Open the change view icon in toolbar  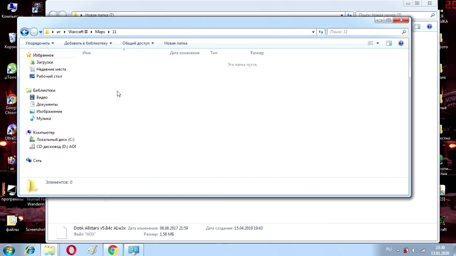point(370,43)
